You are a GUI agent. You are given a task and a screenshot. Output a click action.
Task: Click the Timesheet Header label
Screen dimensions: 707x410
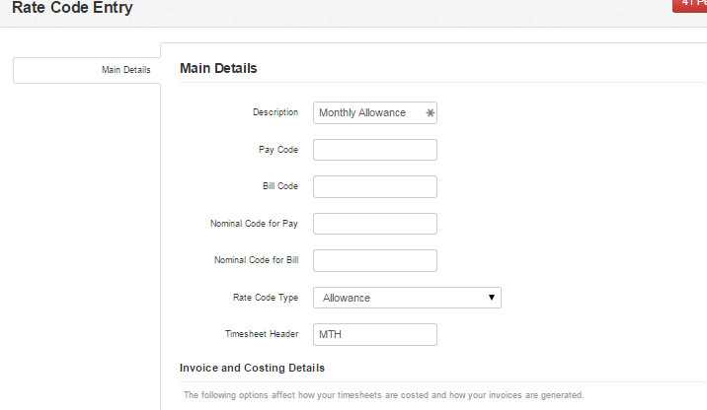262,334
